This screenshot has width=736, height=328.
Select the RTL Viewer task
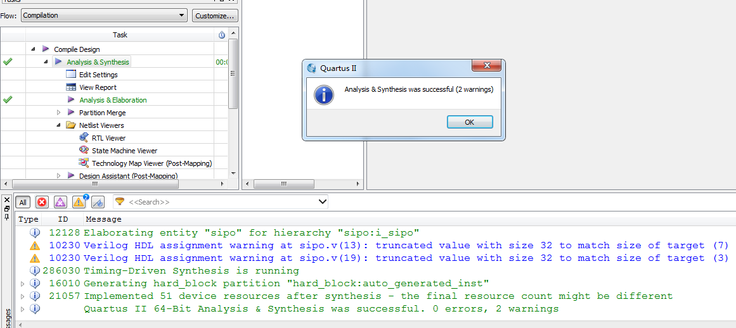[109, 138]
